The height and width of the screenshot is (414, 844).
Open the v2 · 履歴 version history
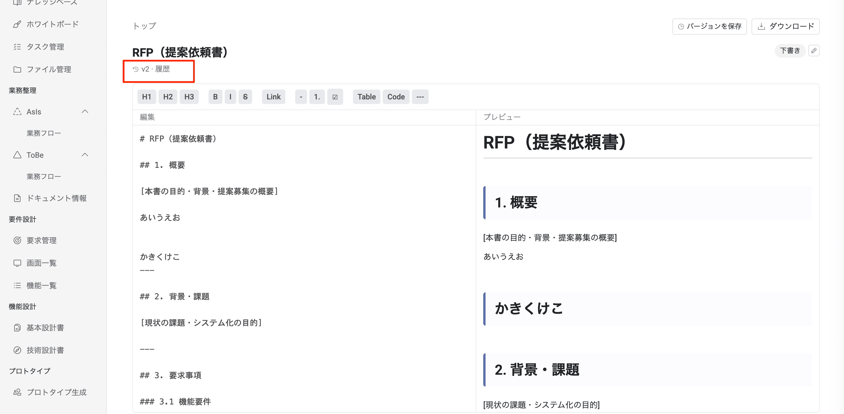point(151,69)
